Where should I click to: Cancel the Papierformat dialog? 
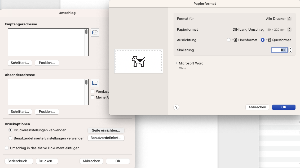257,107
